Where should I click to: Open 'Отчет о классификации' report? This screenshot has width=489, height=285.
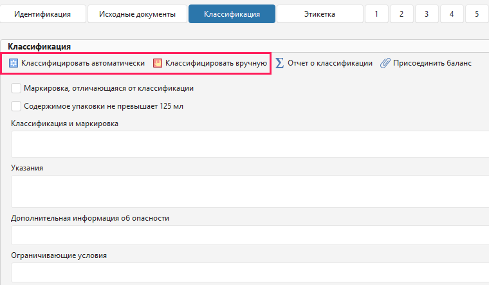tap(330, 63)
